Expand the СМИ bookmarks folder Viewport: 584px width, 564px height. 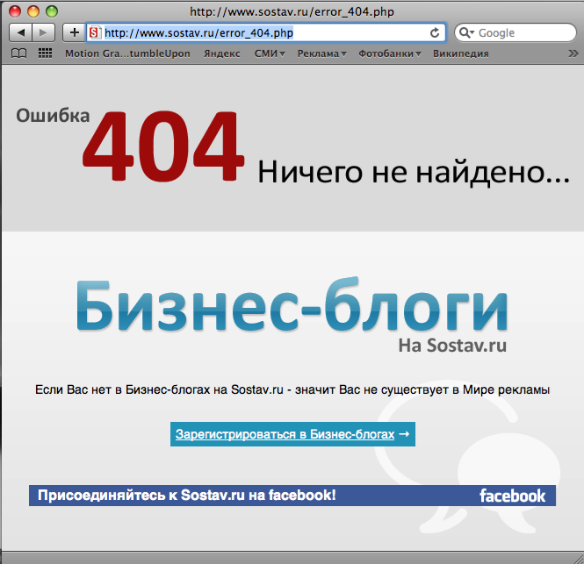270,54
